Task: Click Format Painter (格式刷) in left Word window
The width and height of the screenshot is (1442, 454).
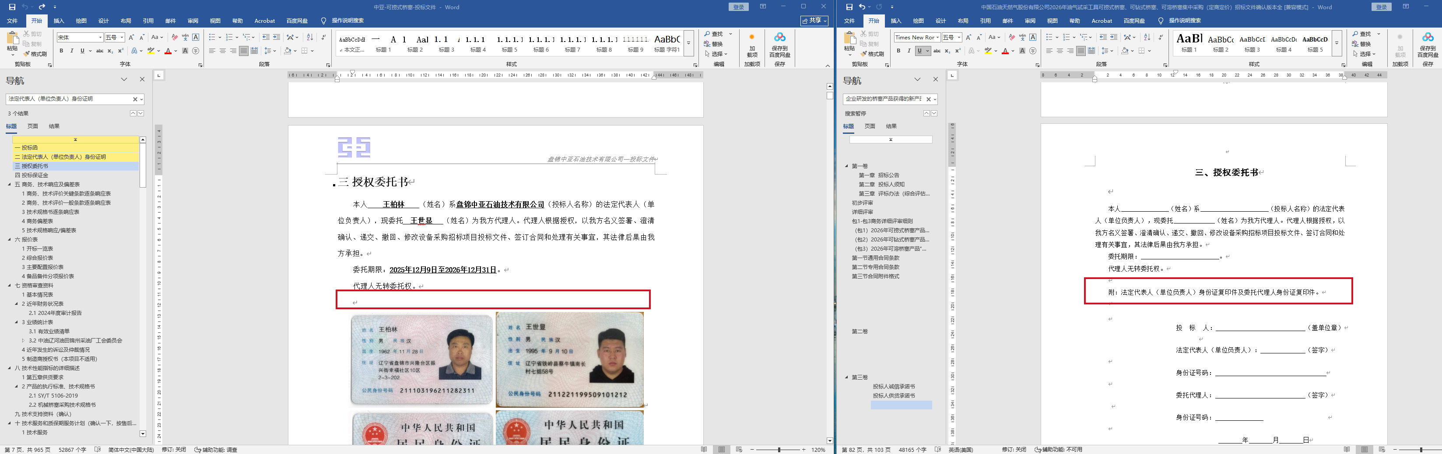Action: pos(35,54)
